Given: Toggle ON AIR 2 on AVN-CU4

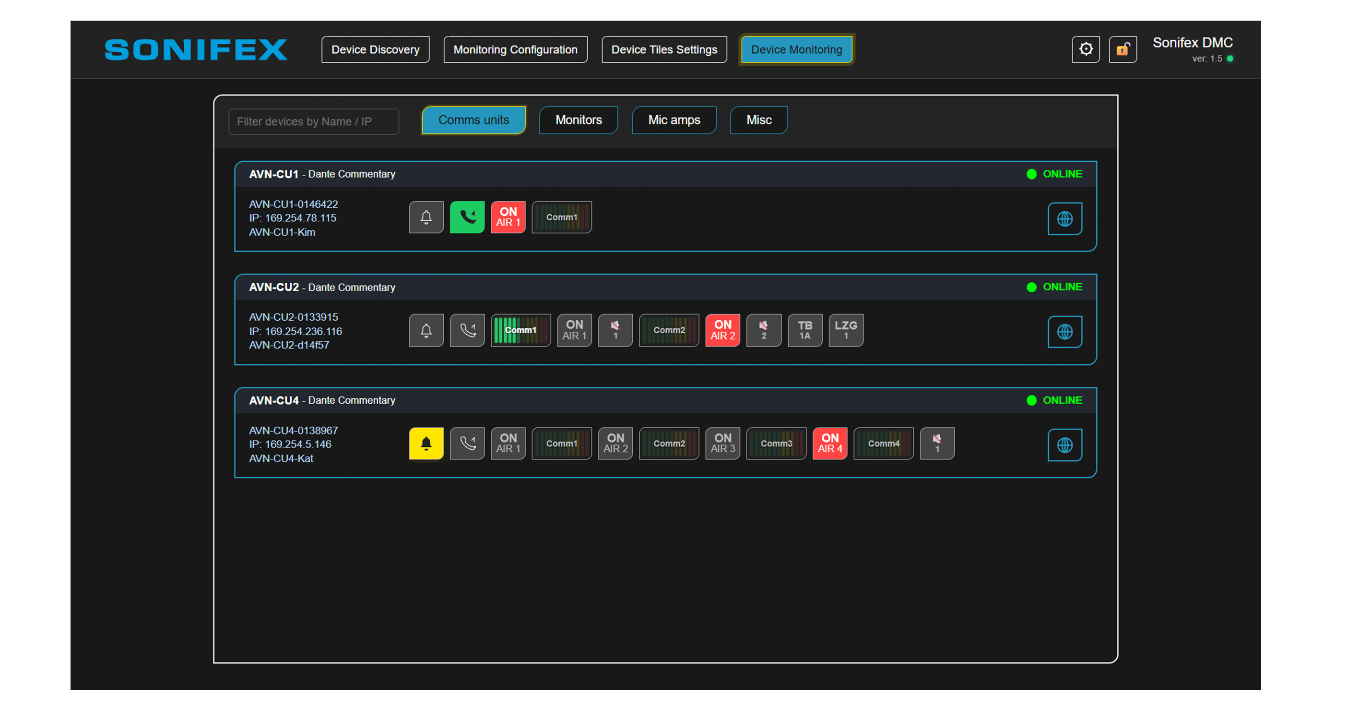Looking at the screenshot, I should click(615, 444).
